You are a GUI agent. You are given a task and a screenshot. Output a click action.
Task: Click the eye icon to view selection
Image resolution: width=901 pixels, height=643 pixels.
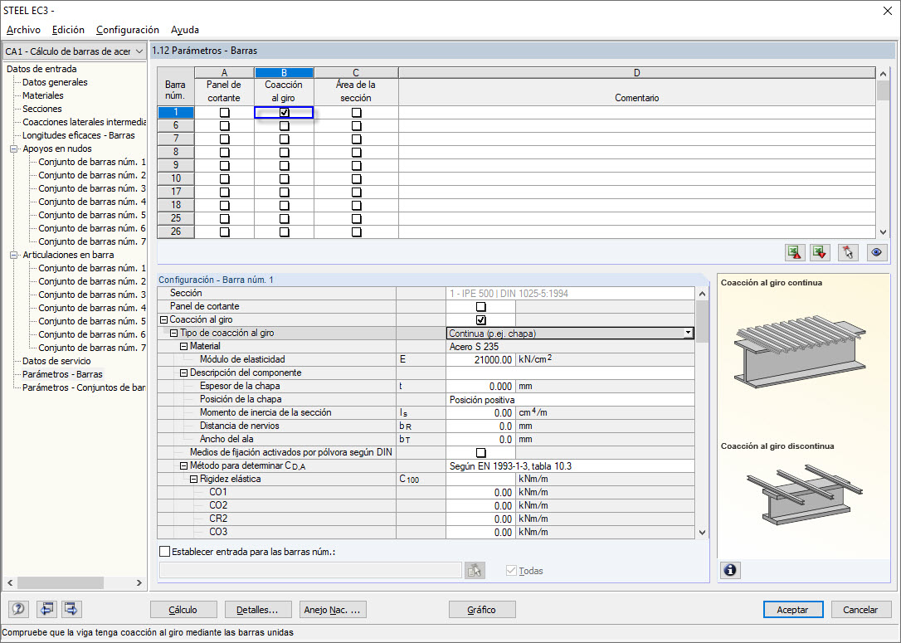point(876,252)
